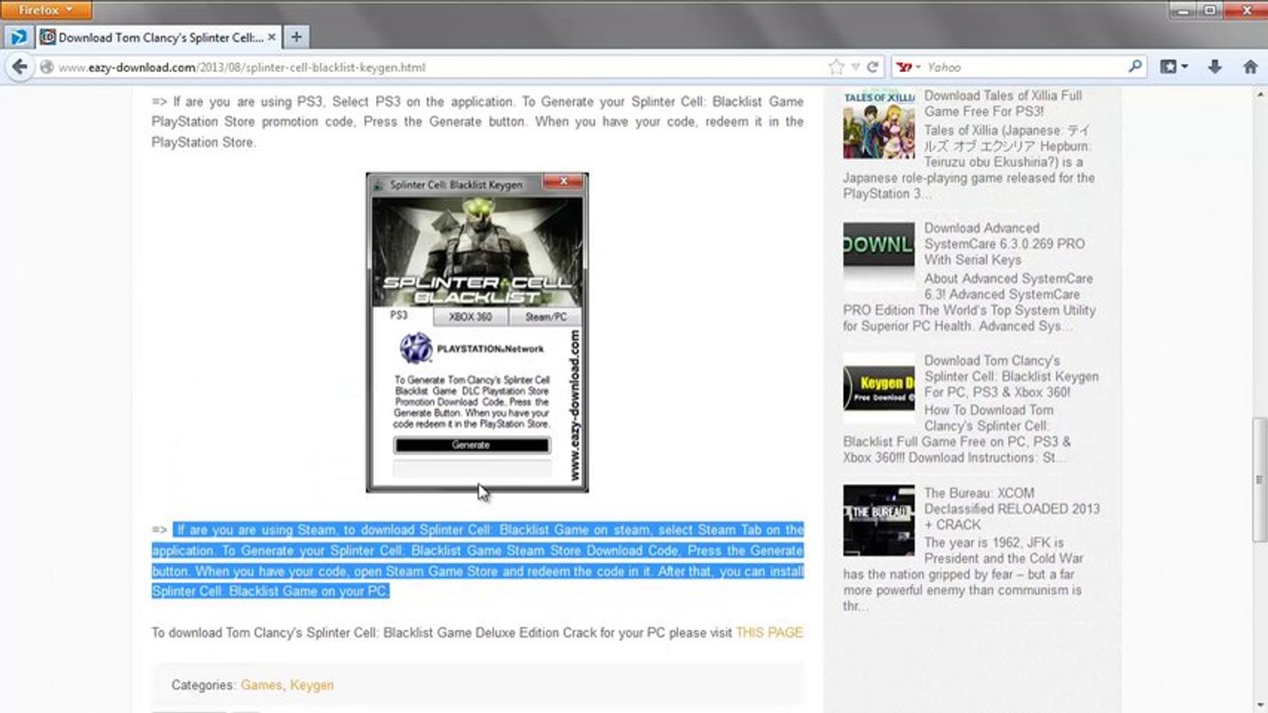Image resolution: width=1268 pixels, height=713 pixels.
Task: Click the Splinter Cell Blacklist Keygen screenshot artwork
Action: click(477, 252)
